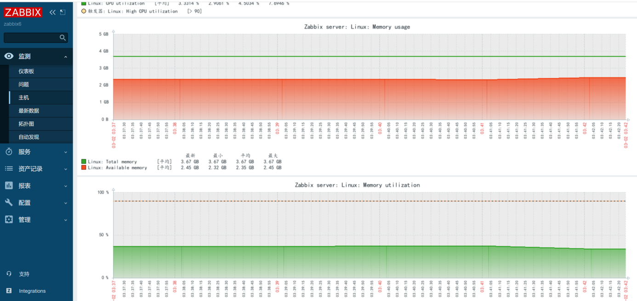The width and height of the screenshot is (637, 301).
Task: Click the Integrations Z icon
Action: (9, 291)
